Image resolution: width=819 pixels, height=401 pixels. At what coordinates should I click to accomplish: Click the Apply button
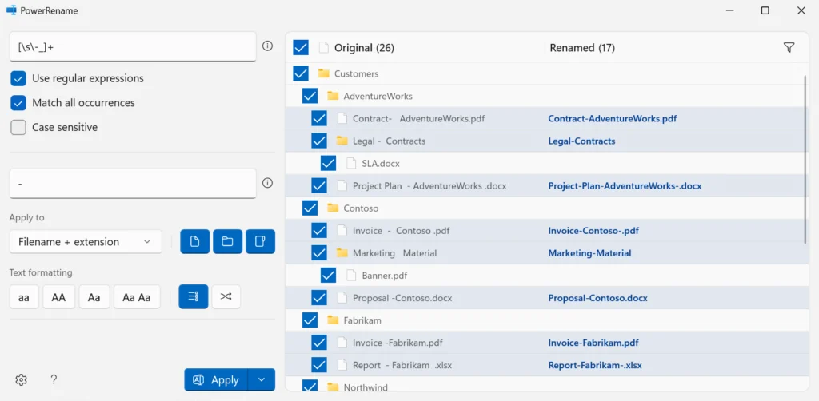[x=216, y=379]
